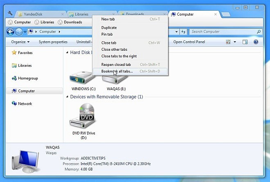Viewport: 270px width, 182px height.
Task: Click the YandexDisk tab folder icon
Action: (20, 14)
